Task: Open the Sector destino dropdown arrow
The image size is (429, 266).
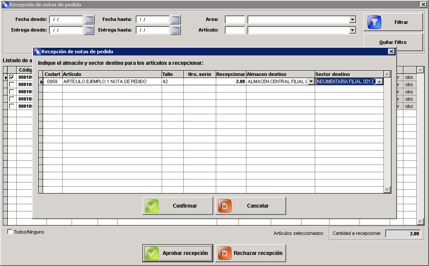Action: [379, 81]
